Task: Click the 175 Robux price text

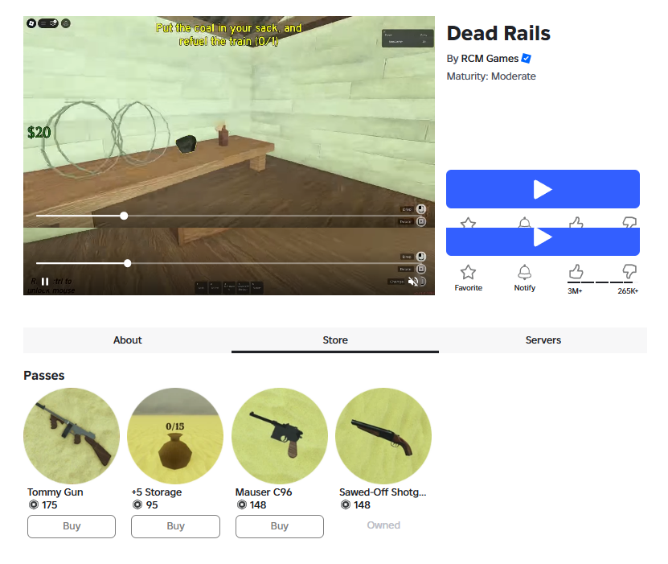Action: point(49,505)
